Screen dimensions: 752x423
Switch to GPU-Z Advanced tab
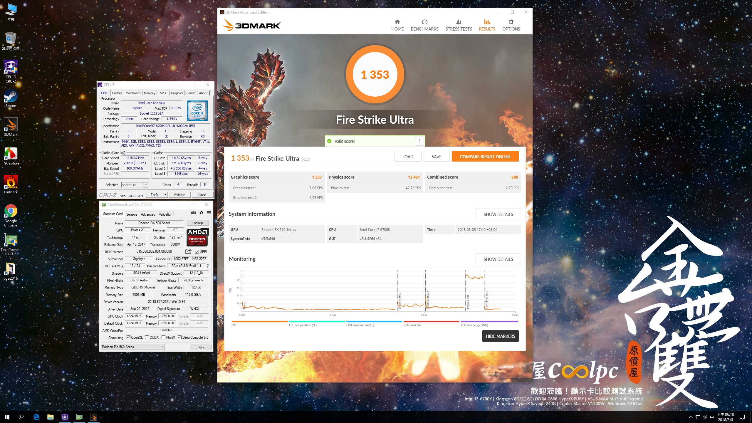pyautogui.click(x=148, y=214)
